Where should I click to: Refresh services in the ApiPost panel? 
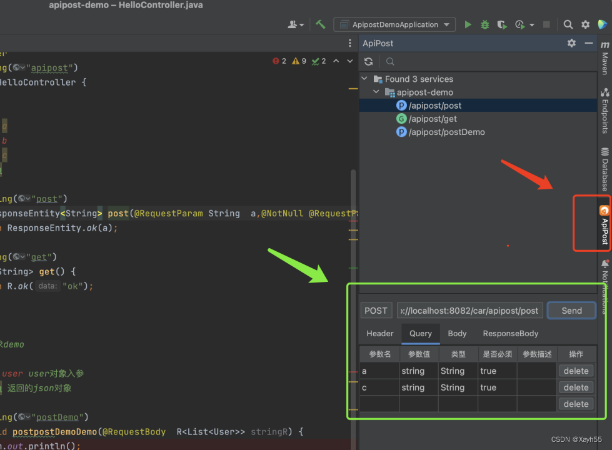click(x=368, y=61)
